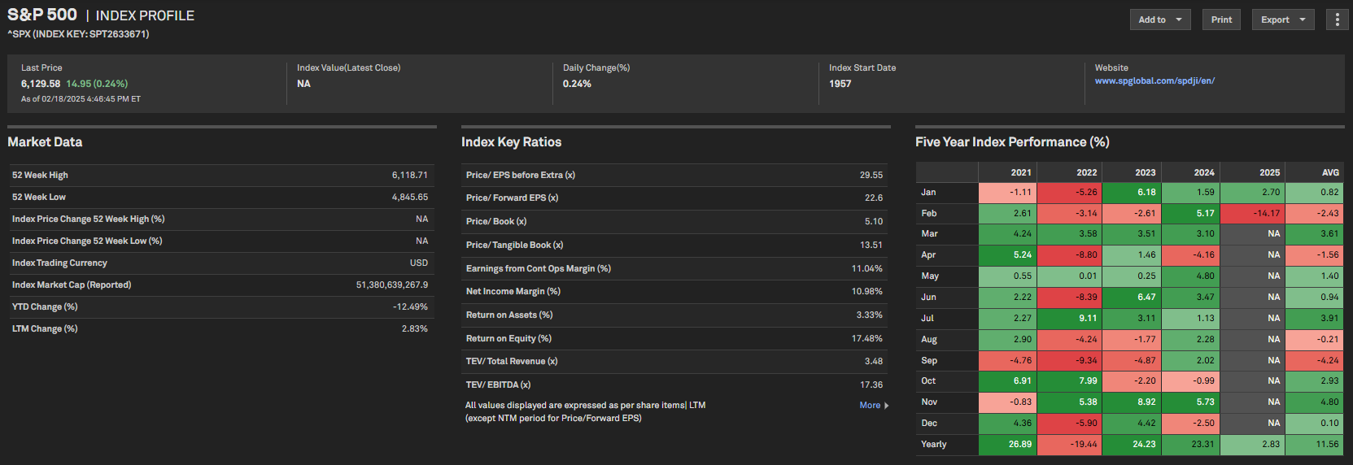The width and height of the screenshot is (1353, 465).
Task: Click the S&P 500 title
Action: 42,15
